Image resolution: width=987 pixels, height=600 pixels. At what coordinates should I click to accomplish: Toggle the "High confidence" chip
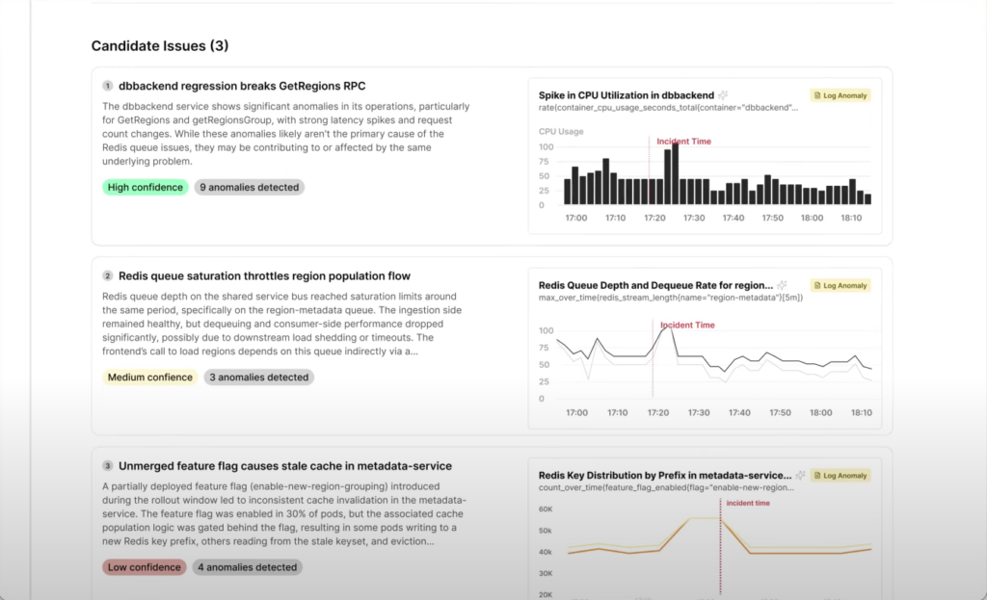click(145, 187)
